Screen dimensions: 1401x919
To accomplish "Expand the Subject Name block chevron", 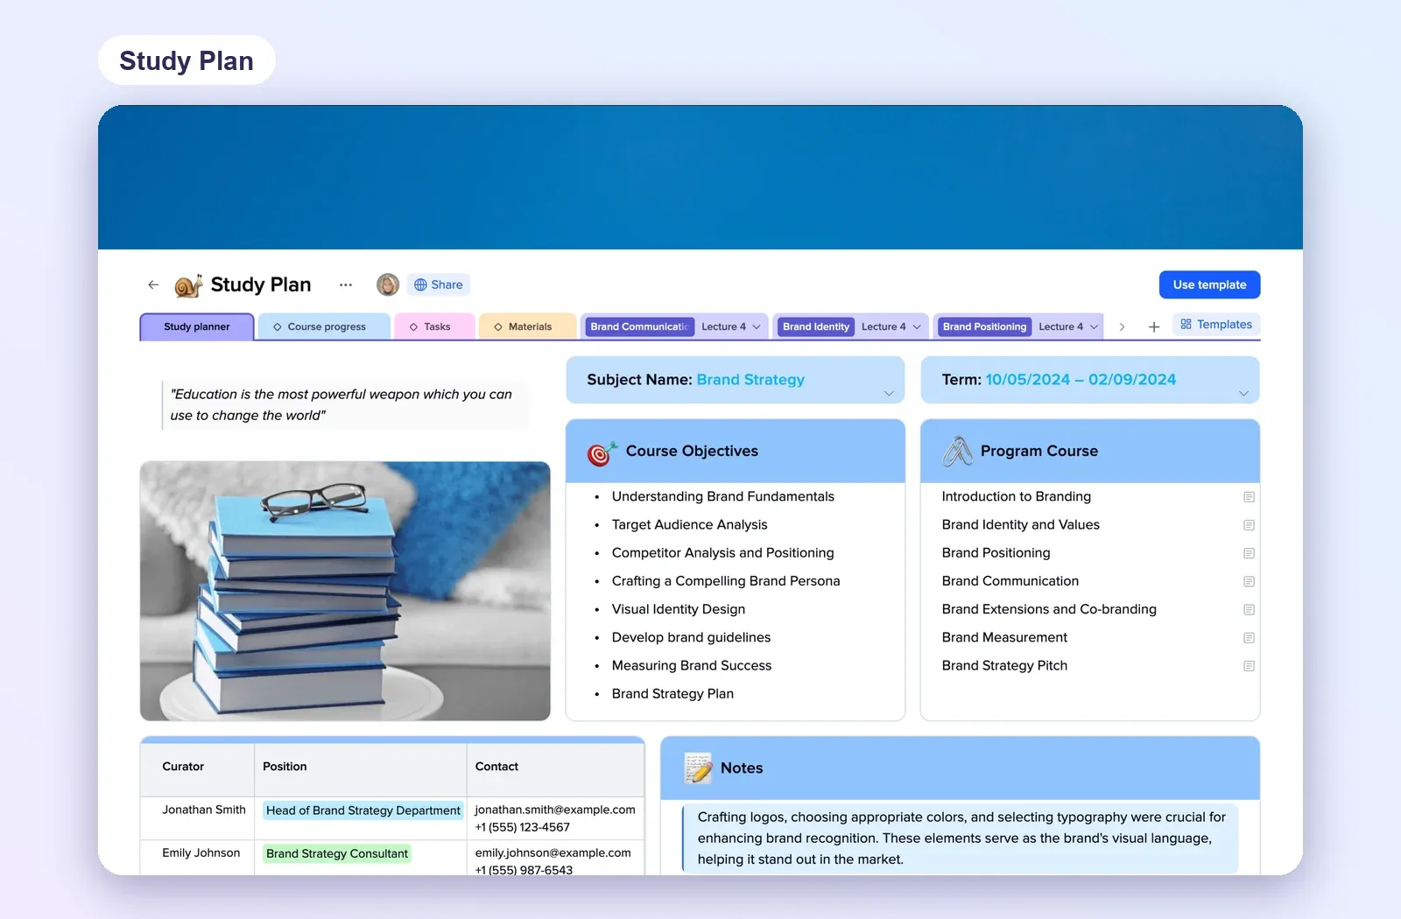I will coord(889,393).
